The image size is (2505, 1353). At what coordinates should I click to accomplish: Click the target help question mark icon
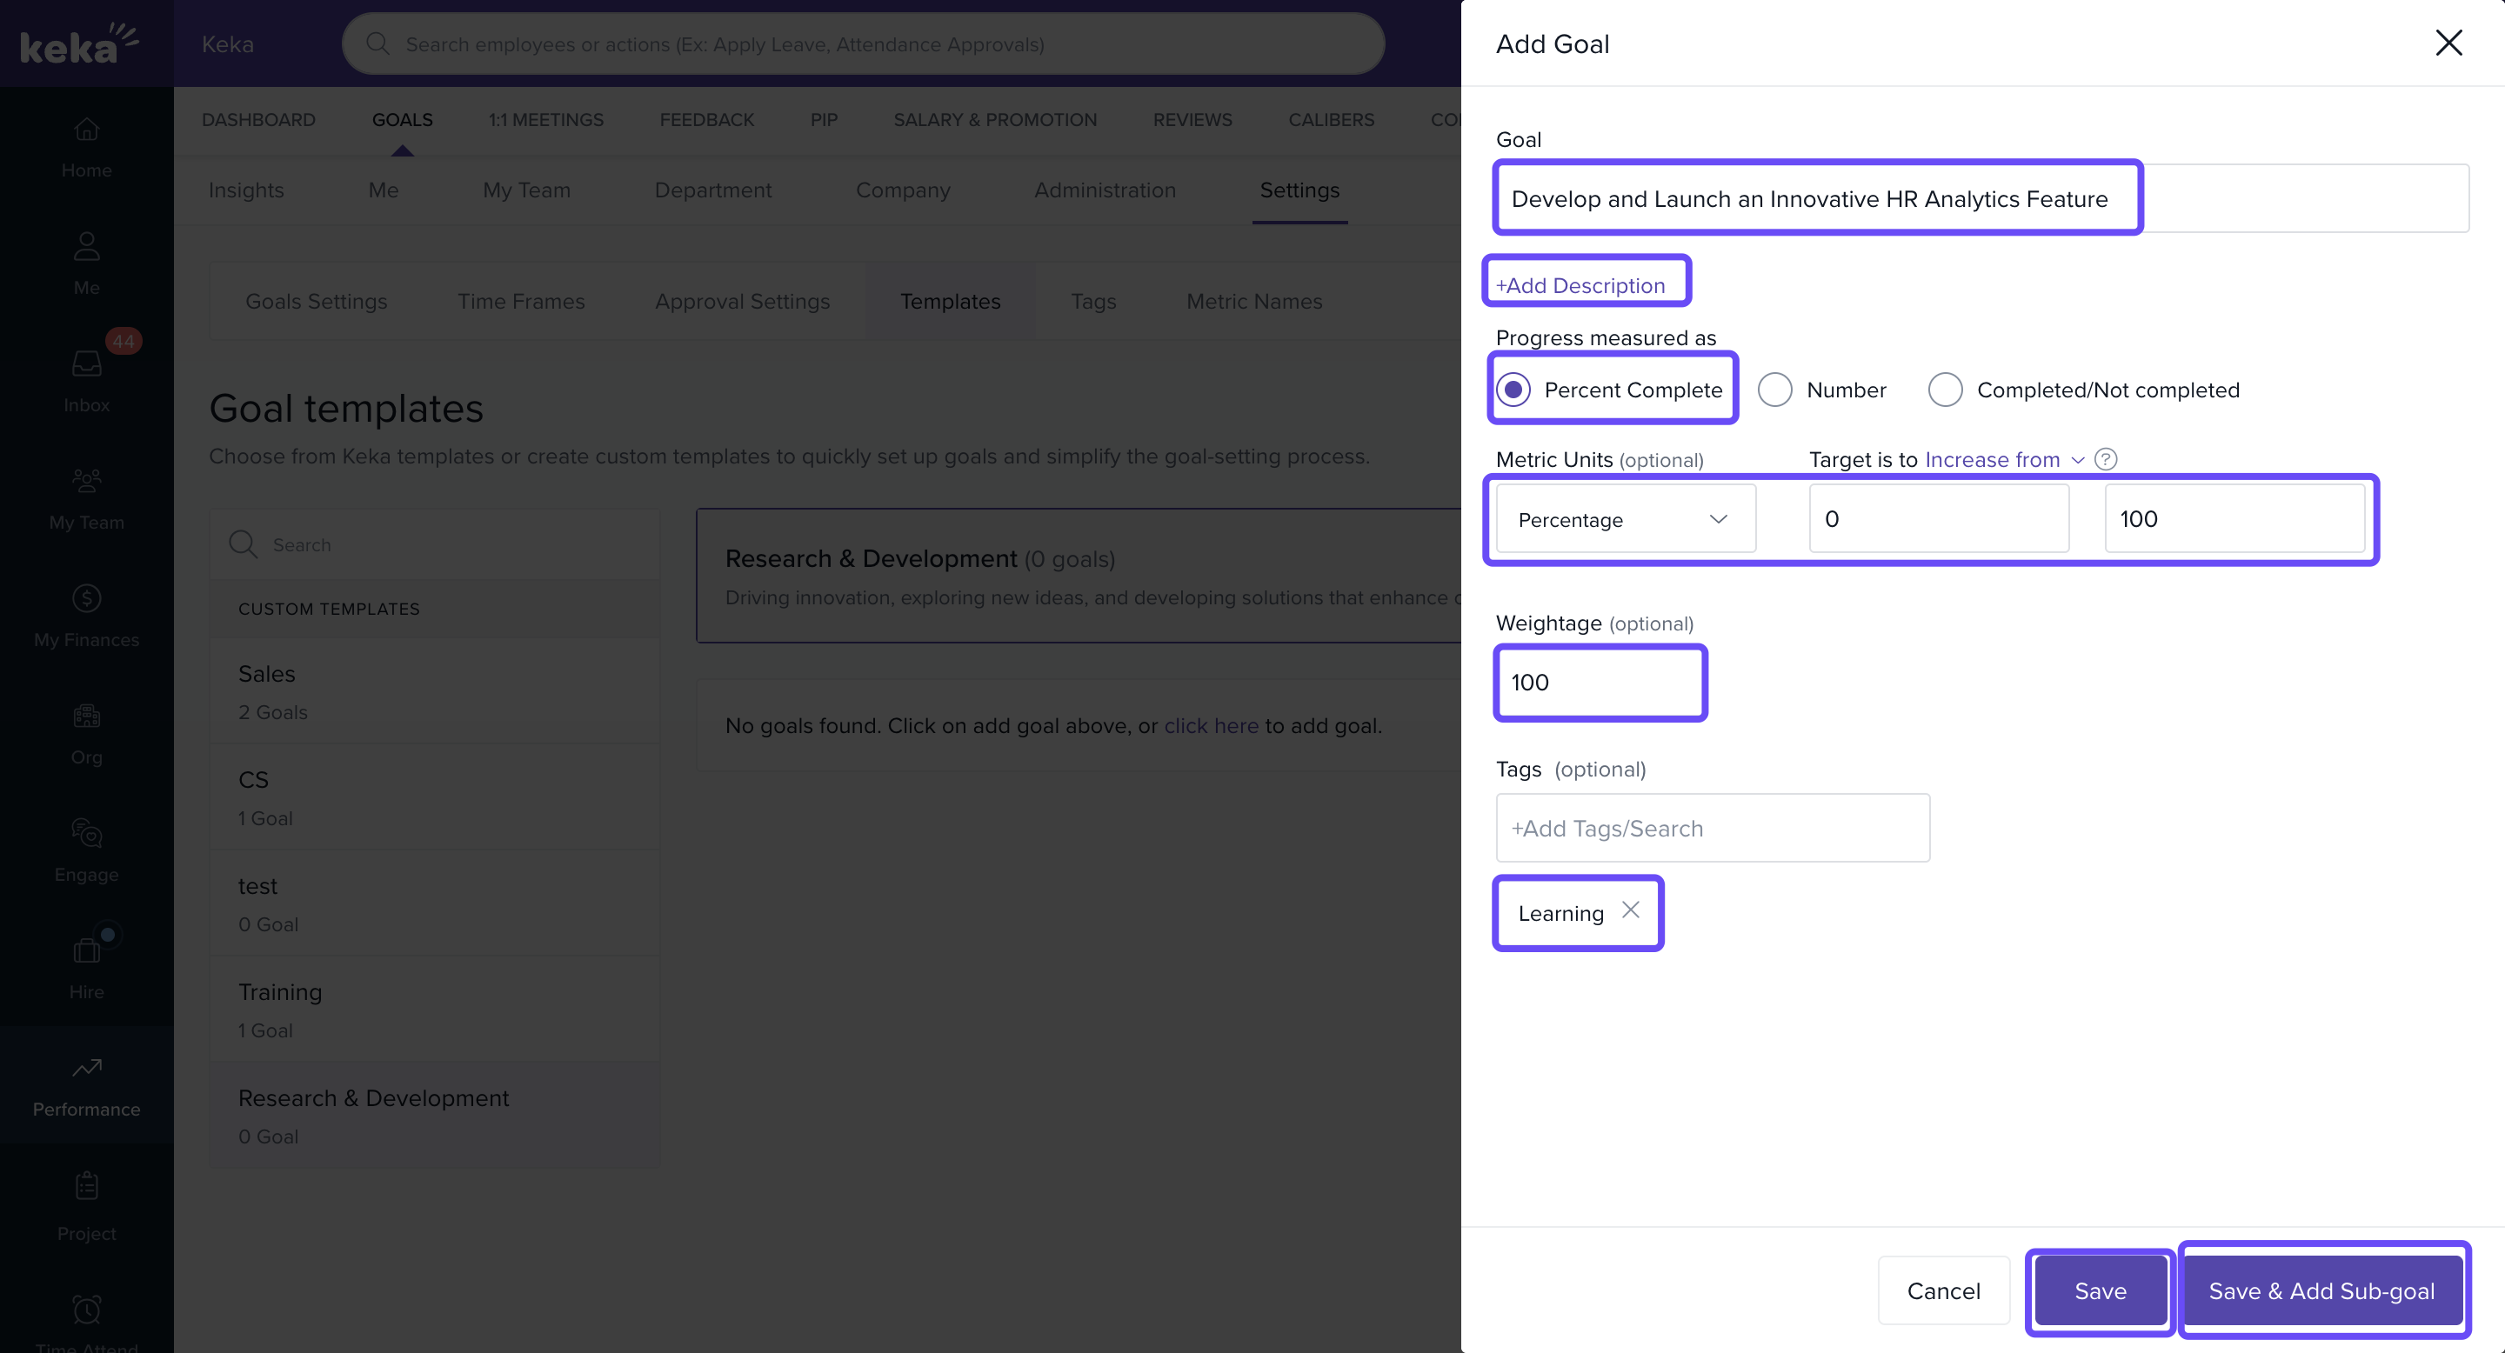tap(2105, 459)
